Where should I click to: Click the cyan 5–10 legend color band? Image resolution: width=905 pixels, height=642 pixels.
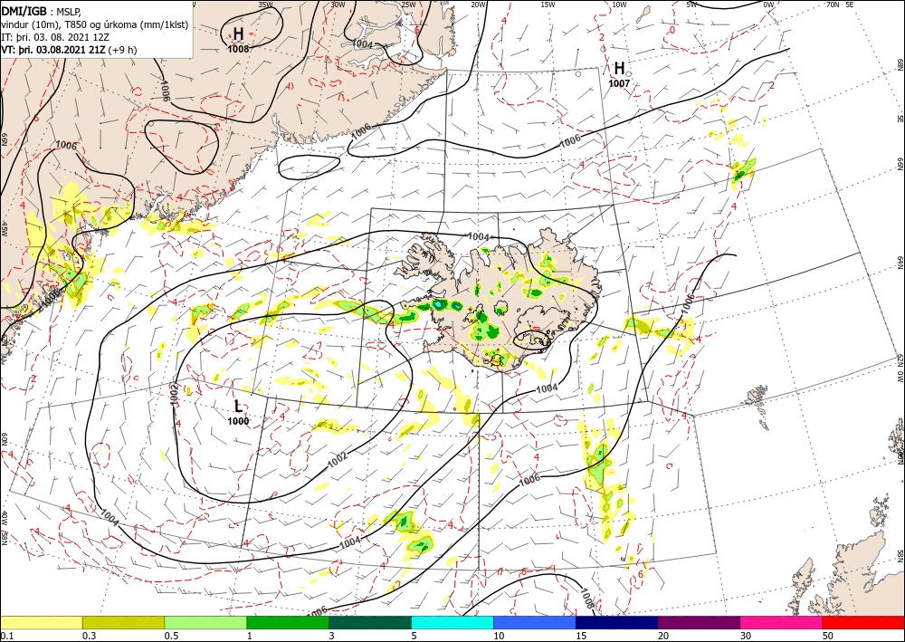452,622
